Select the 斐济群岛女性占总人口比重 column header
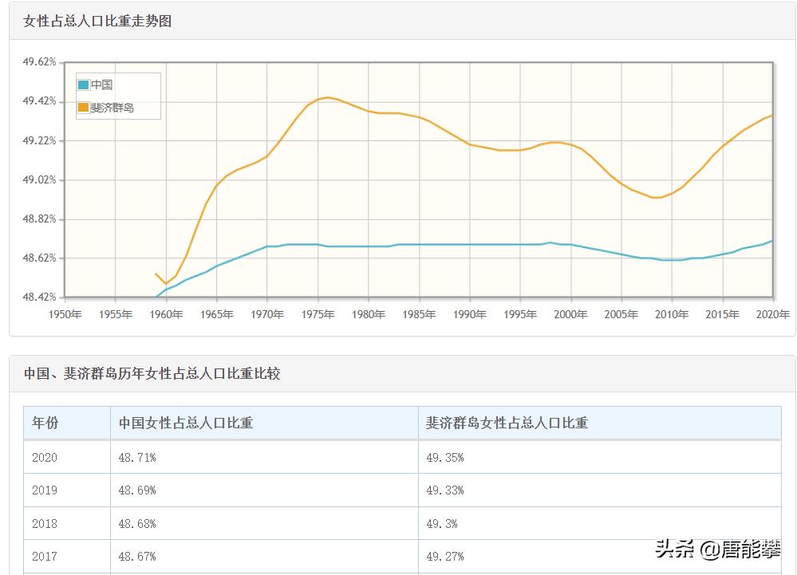Viewport: 797px width, 575px height. [x=507, y=423]
